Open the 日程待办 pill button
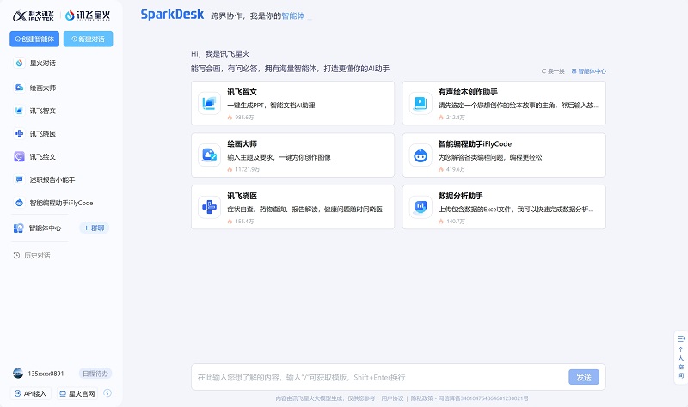The image size is (688, 407). click(x=95, y=374)
